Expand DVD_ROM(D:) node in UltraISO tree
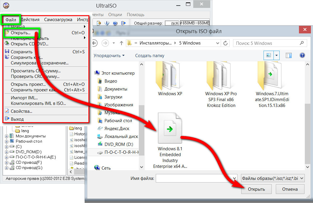Screen dimensions: 313x203 (6, 152)
